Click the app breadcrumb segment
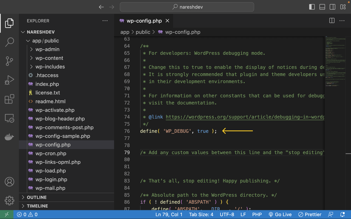Screen dimensions: 351x219 (x=125, y=32)
